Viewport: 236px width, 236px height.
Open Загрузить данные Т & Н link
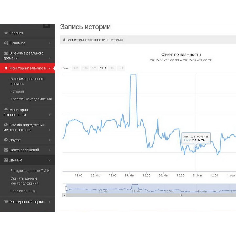(x=30, y=171)
